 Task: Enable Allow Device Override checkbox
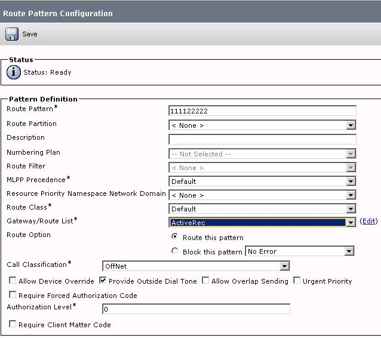13,280
